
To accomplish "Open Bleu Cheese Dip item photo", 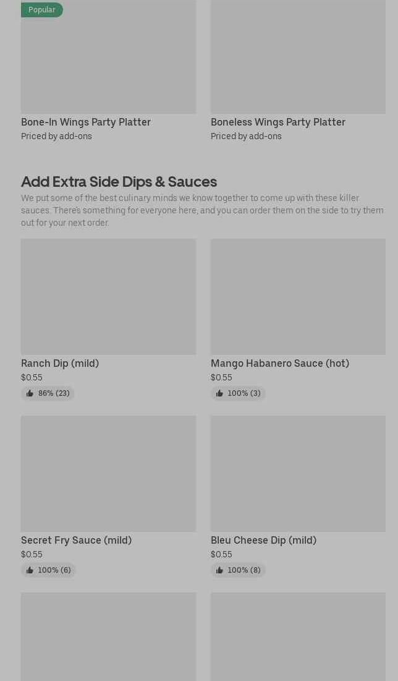I will point(298,474).
